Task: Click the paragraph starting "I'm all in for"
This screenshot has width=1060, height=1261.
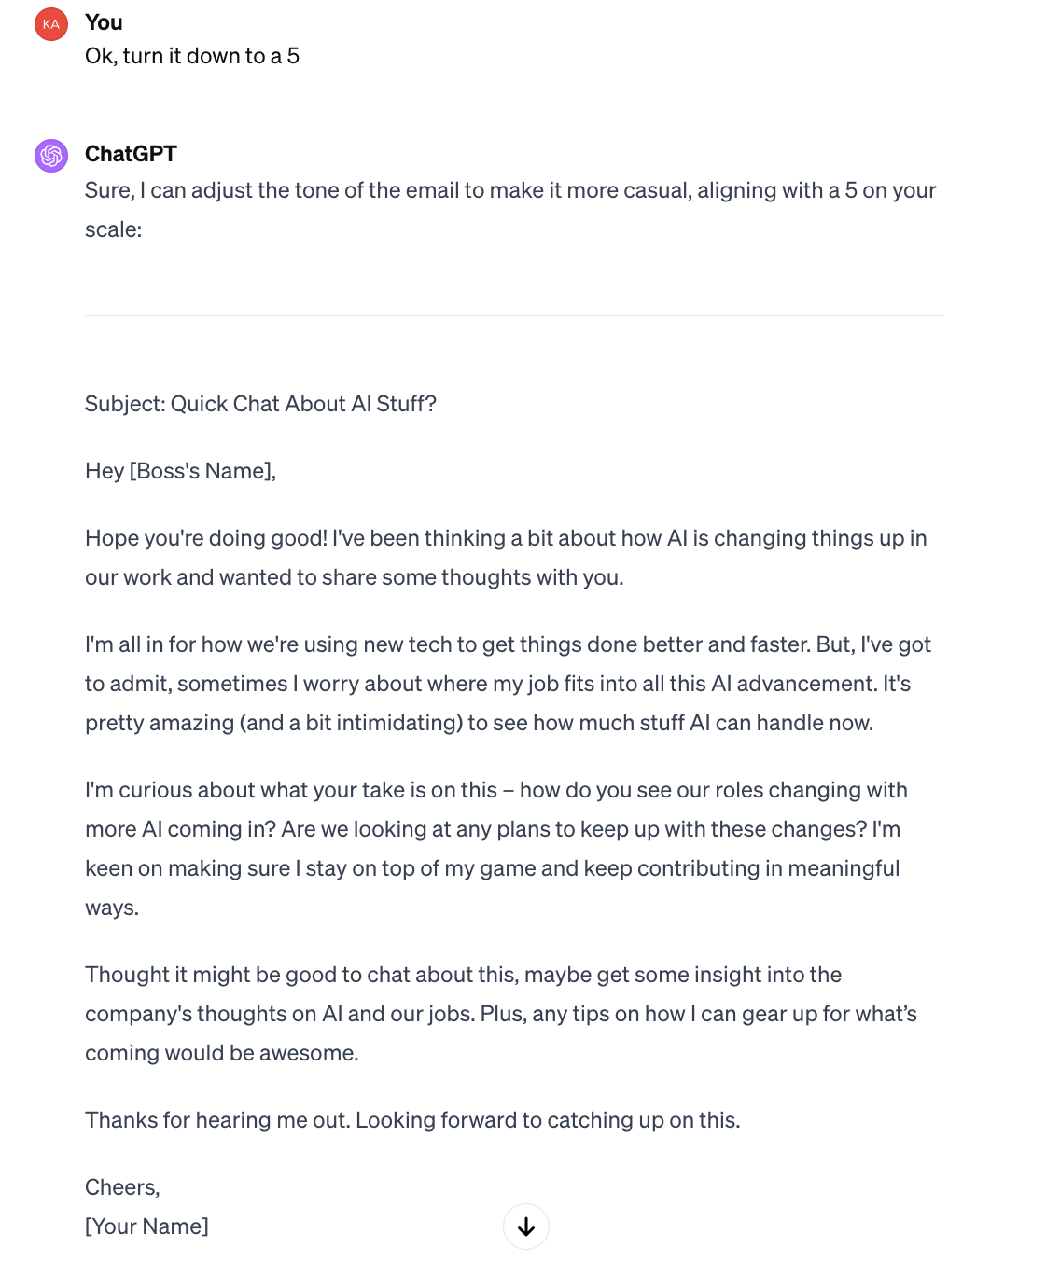Action: (508, 684)
